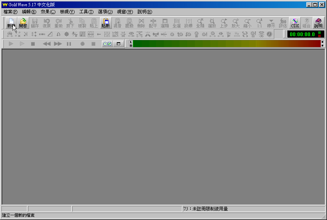327x220 pixels.
Task: Open the 工具 (Tools) menu
Action: click(86, 12)
